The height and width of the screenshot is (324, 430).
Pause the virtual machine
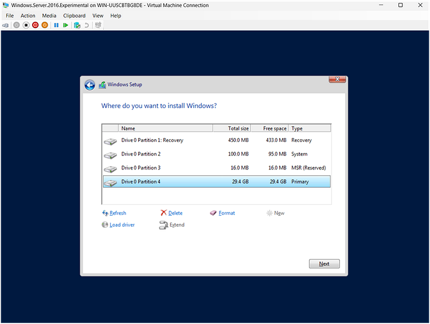point(56,25)
